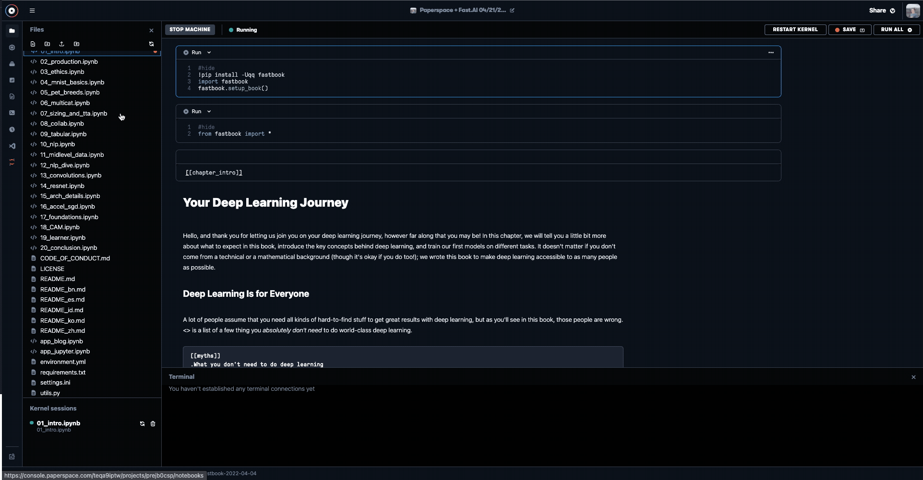Create a new folder in Files panel
Image resolution: width=923 pixels, height=480 pixels.
click(x=48, y=44)
